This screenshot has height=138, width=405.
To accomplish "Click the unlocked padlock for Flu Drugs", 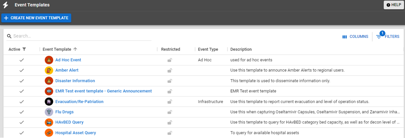I will (170, 112).
